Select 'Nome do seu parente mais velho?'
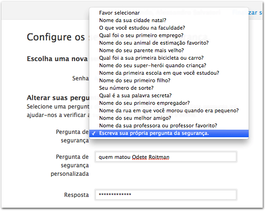 [x=169, y=50]
